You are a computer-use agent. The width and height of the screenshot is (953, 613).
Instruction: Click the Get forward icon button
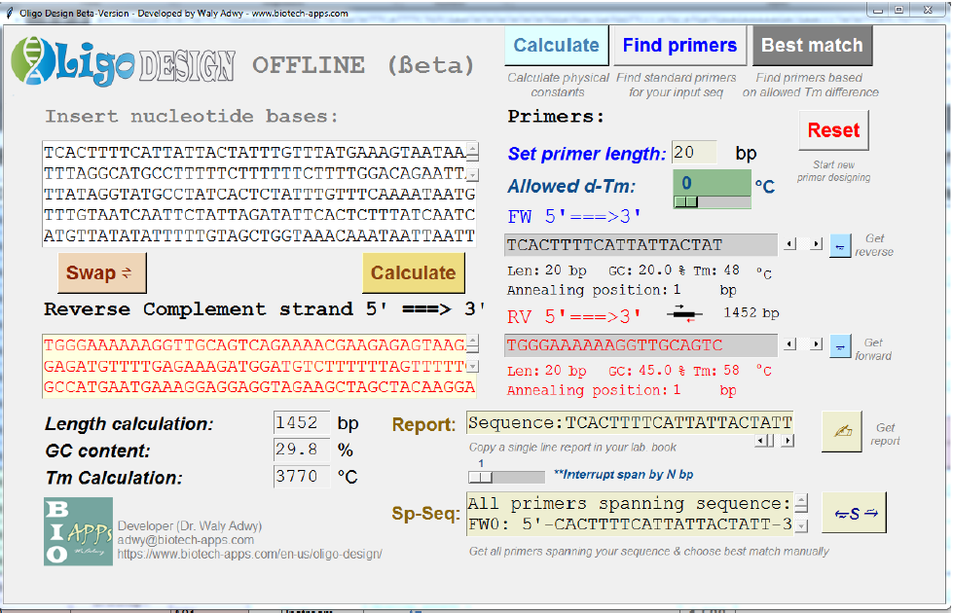click(840, 347)
